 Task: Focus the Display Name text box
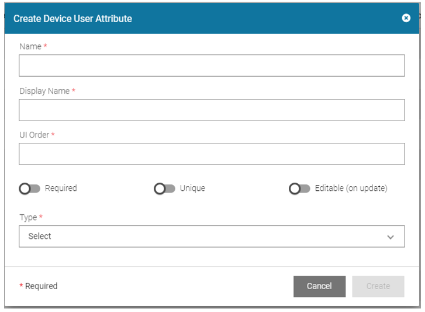[x=212, y=110]
